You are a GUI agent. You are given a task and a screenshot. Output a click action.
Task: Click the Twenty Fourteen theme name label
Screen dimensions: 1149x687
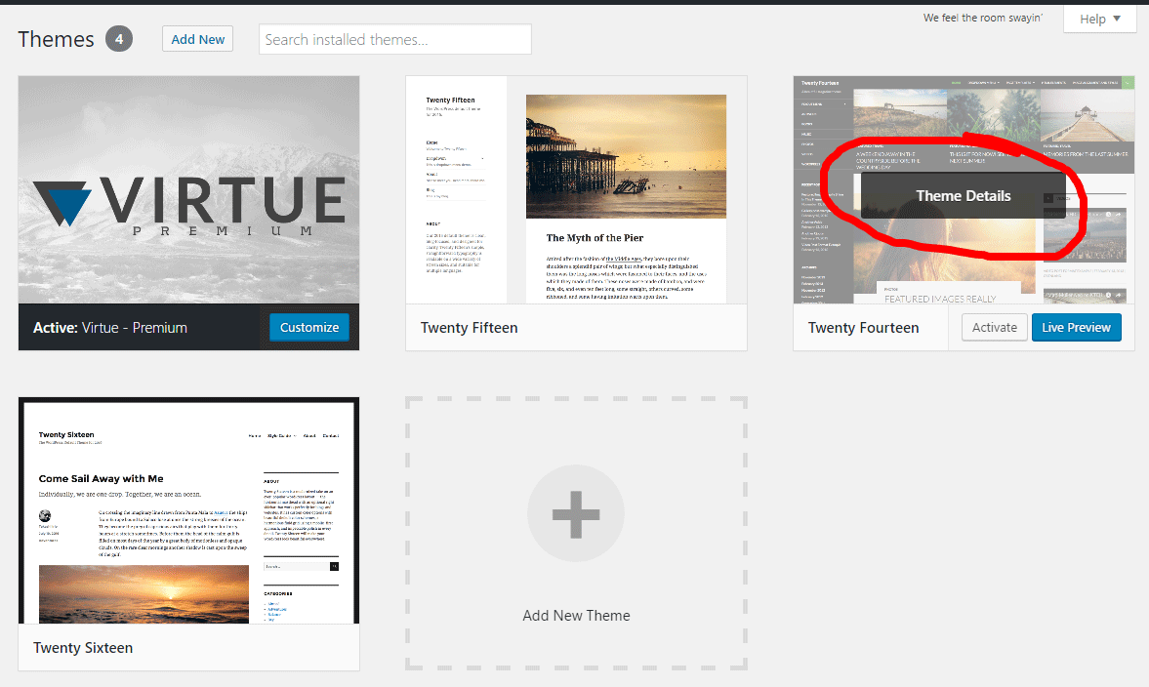(863, 327)
